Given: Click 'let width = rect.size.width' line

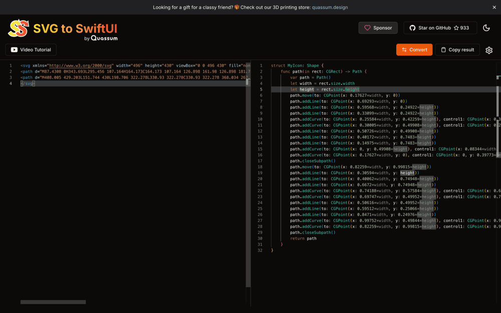Looking at the screenshot, I should coord(322,83).
